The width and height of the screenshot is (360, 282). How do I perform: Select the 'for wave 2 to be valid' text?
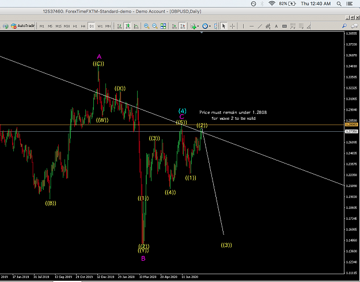(233, 119)
